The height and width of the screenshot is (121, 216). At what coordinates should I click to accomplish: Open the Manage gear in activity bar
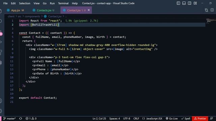coord(1,111)
